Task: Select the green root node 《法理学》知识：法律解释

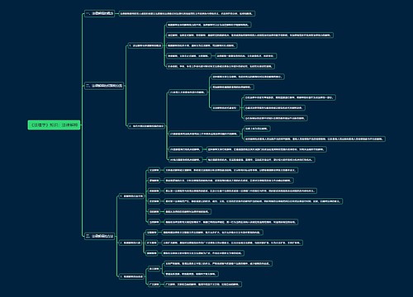Action: point(54,125)
